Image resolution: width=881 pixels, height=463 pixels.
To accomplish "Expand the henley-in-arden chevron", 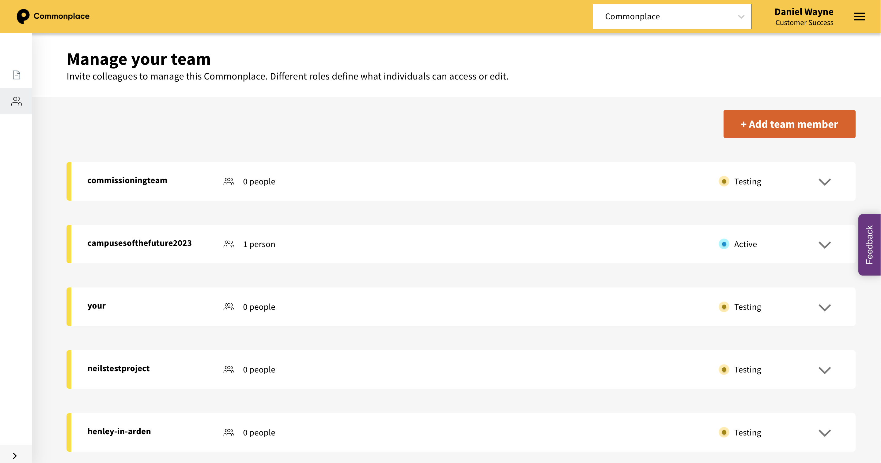I will tap(824, 433).
